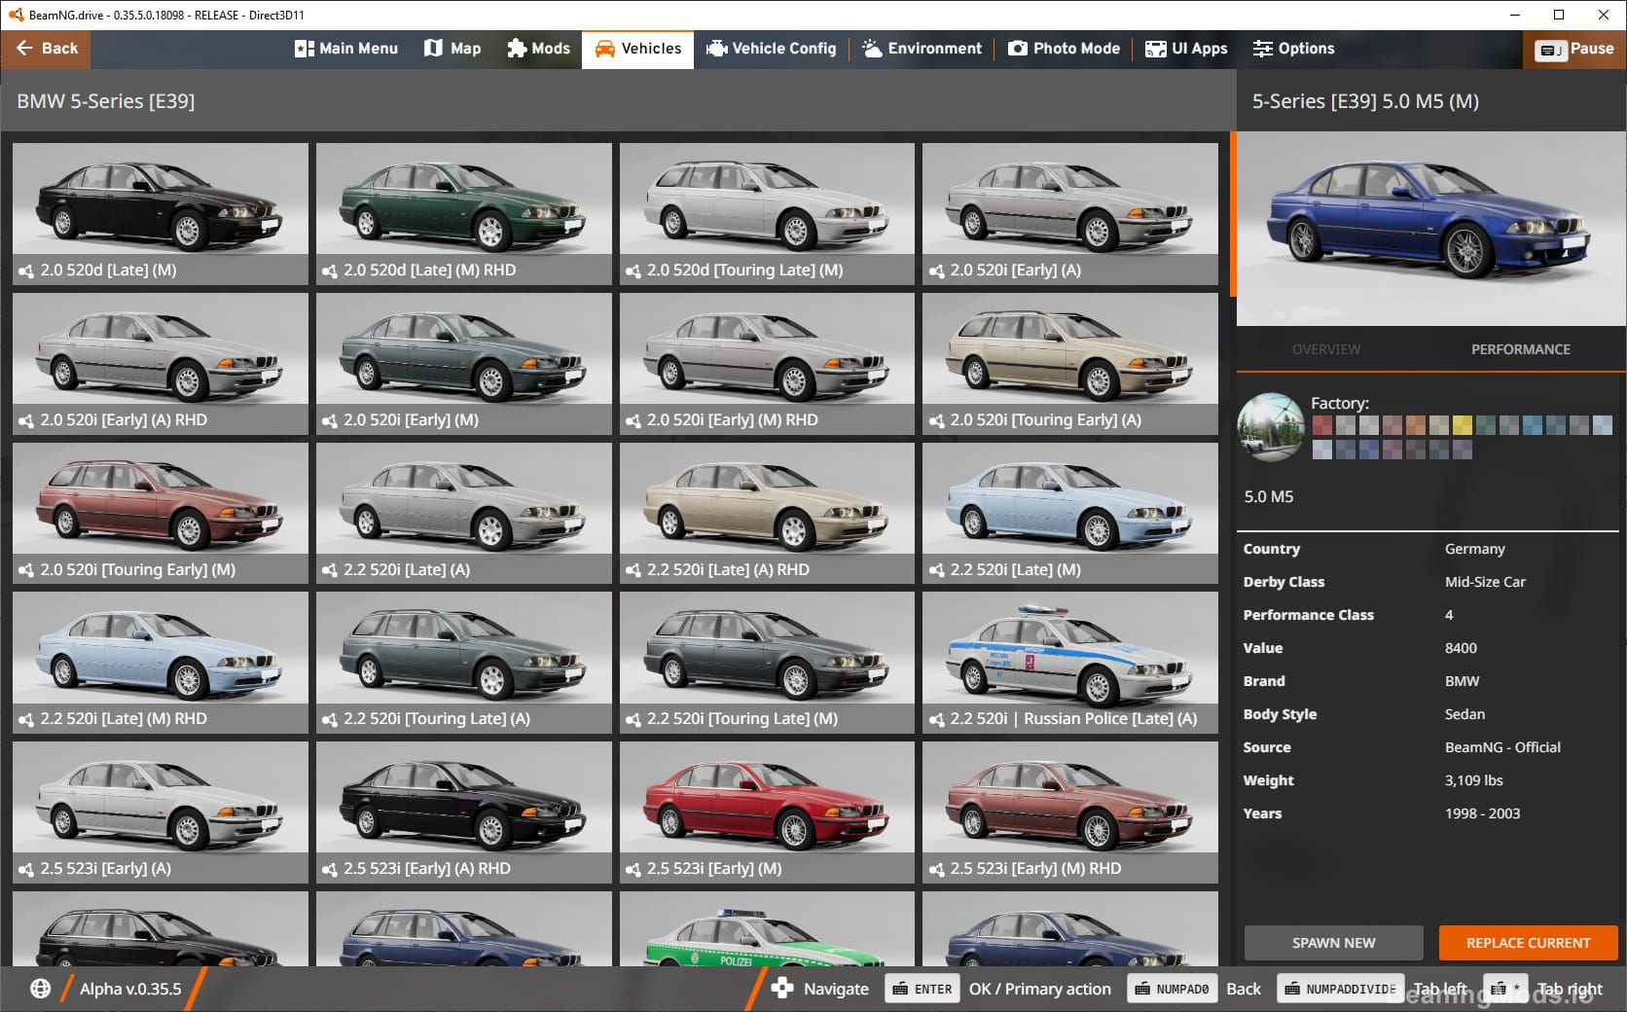
Task: Select the 2.2 520i [Touring Late] (A) wagon
Action: [464, 663]
